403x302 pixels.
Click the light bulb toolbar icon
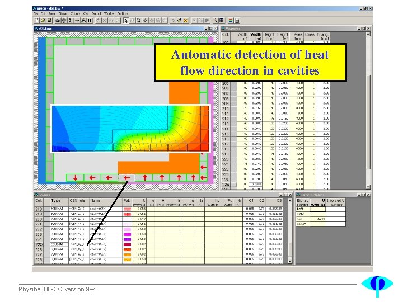point(64,21)
